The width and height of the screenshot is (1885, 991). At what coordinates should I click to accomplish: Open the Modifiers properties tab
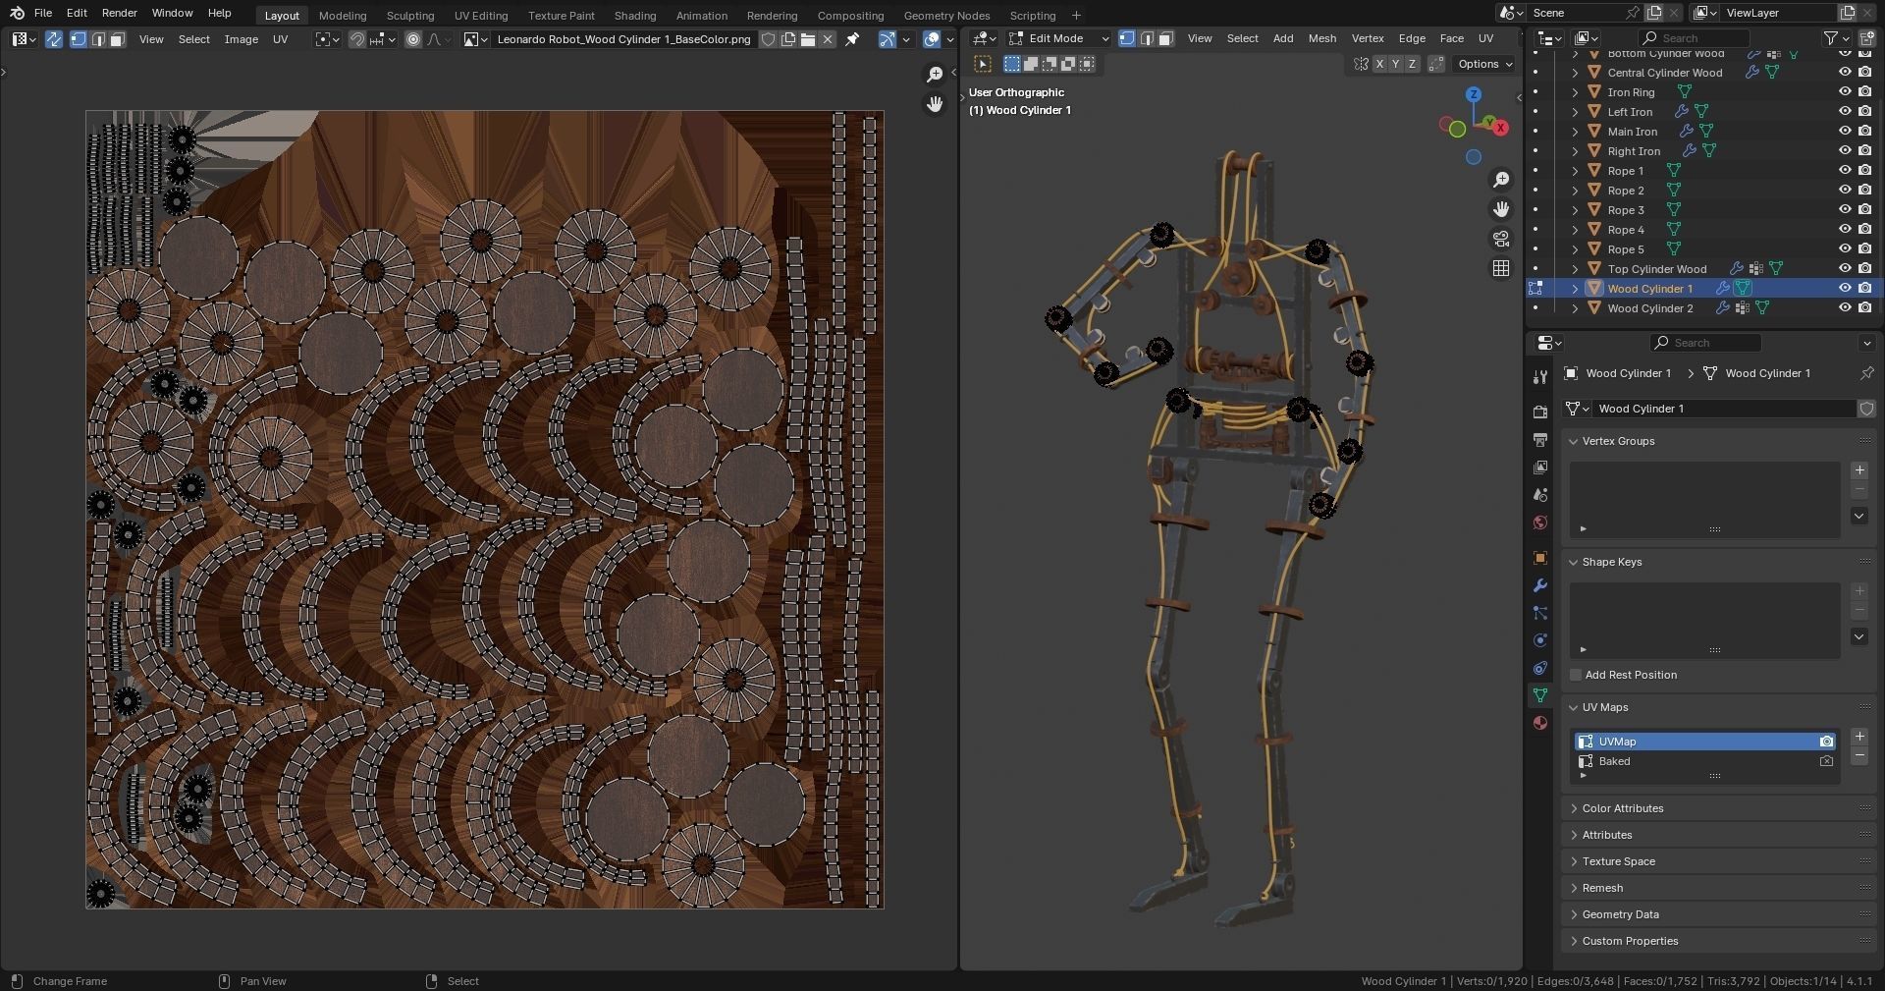coord(1540,585)
